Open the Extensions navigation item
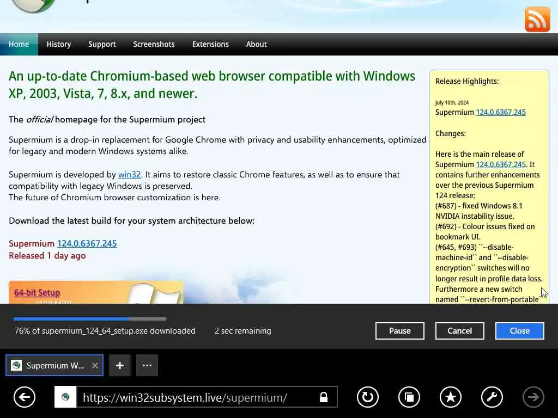This screenshot has height=418, width=558. point(210,45)
